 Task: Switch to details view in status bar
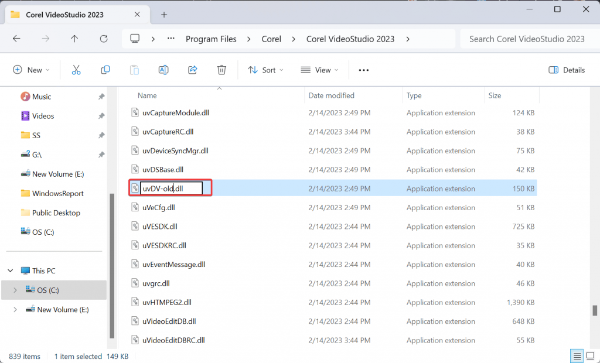[x=576, y=355]
